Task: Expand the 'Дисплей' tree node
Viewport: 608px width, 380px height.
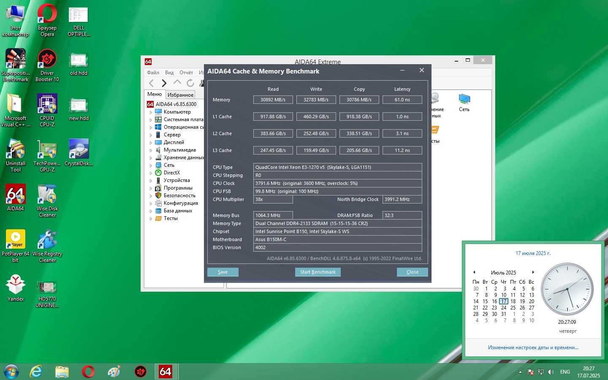Action: [x=151, y=143]
